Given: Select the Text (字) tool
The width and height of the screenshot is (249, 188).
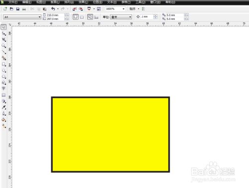Looking at the screenshot, I should [4, 89].
